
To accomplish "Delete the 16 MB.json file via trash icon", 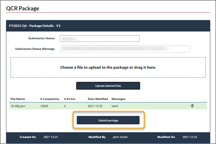I will pyautogui.click(x=192, y=106).
